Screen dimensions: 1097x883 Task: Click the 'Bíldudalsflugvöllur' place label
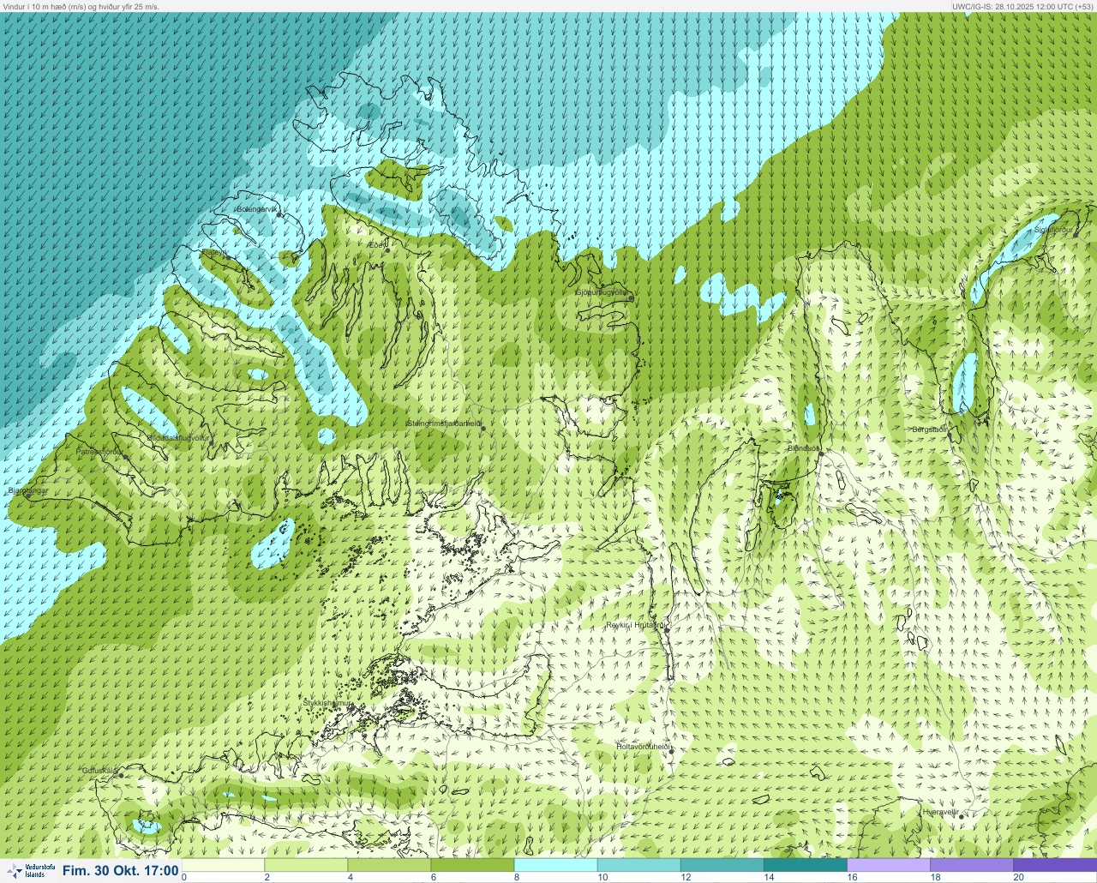178,437
